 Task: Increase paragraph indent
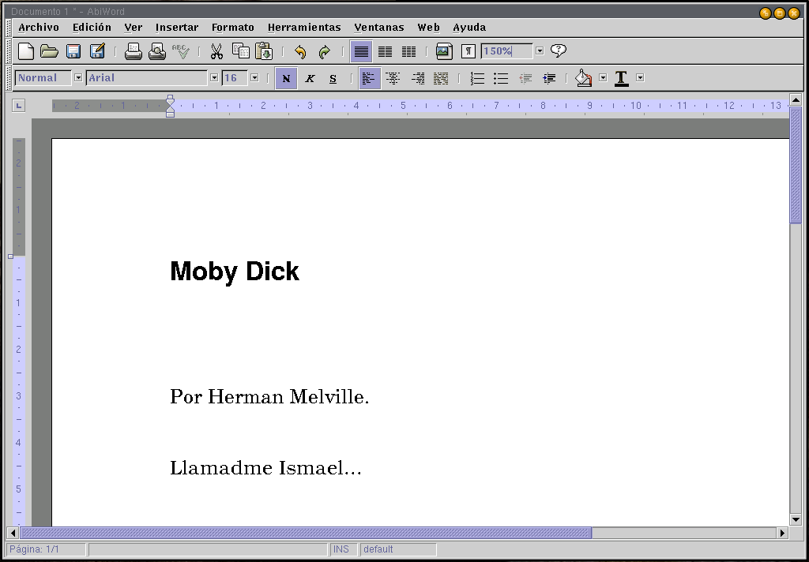point(549,78)
